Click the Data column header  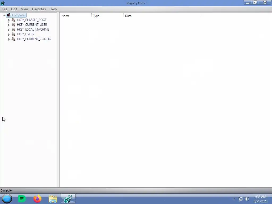coord(162,16)
